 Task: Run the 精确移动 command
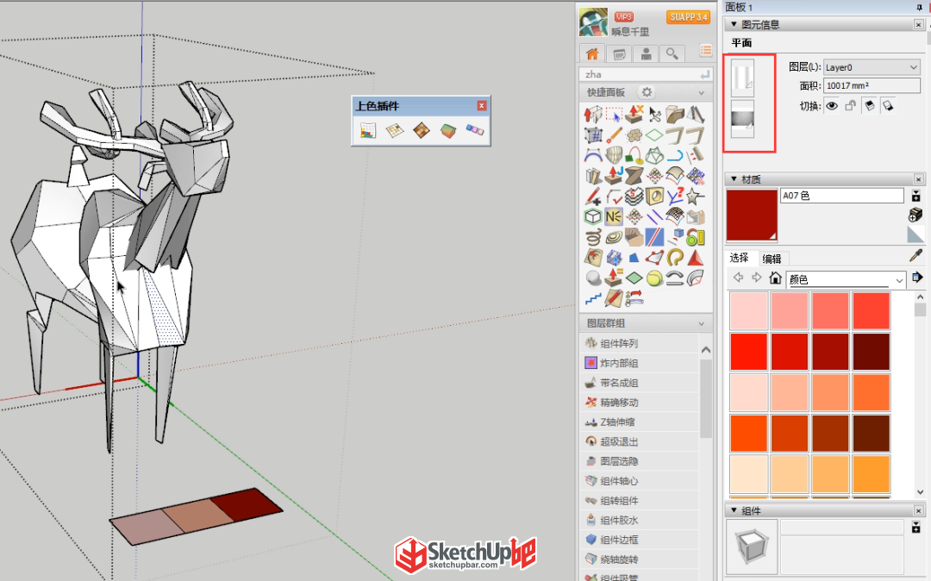(639, 403)
